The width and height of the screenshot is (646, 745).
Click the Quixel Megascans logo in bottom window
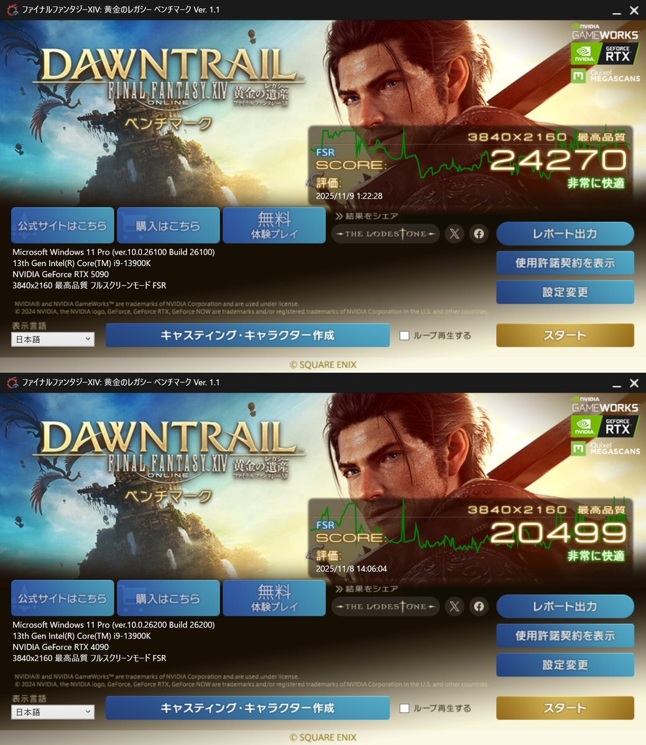(x=606, y=448)
